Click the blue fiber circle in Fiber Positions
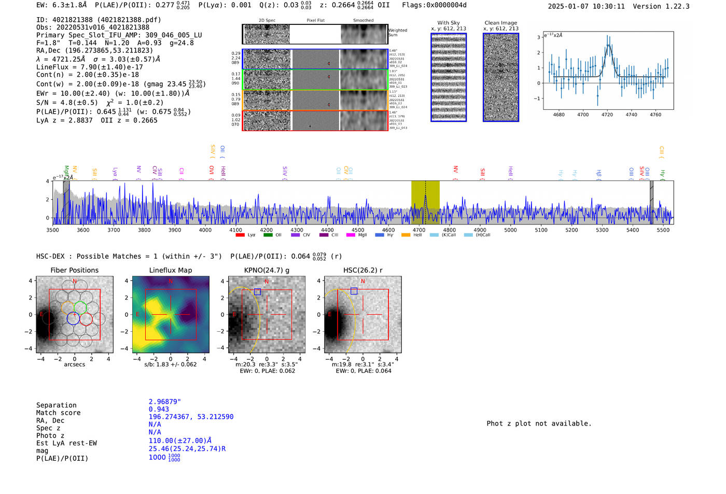 coord(74,318)
